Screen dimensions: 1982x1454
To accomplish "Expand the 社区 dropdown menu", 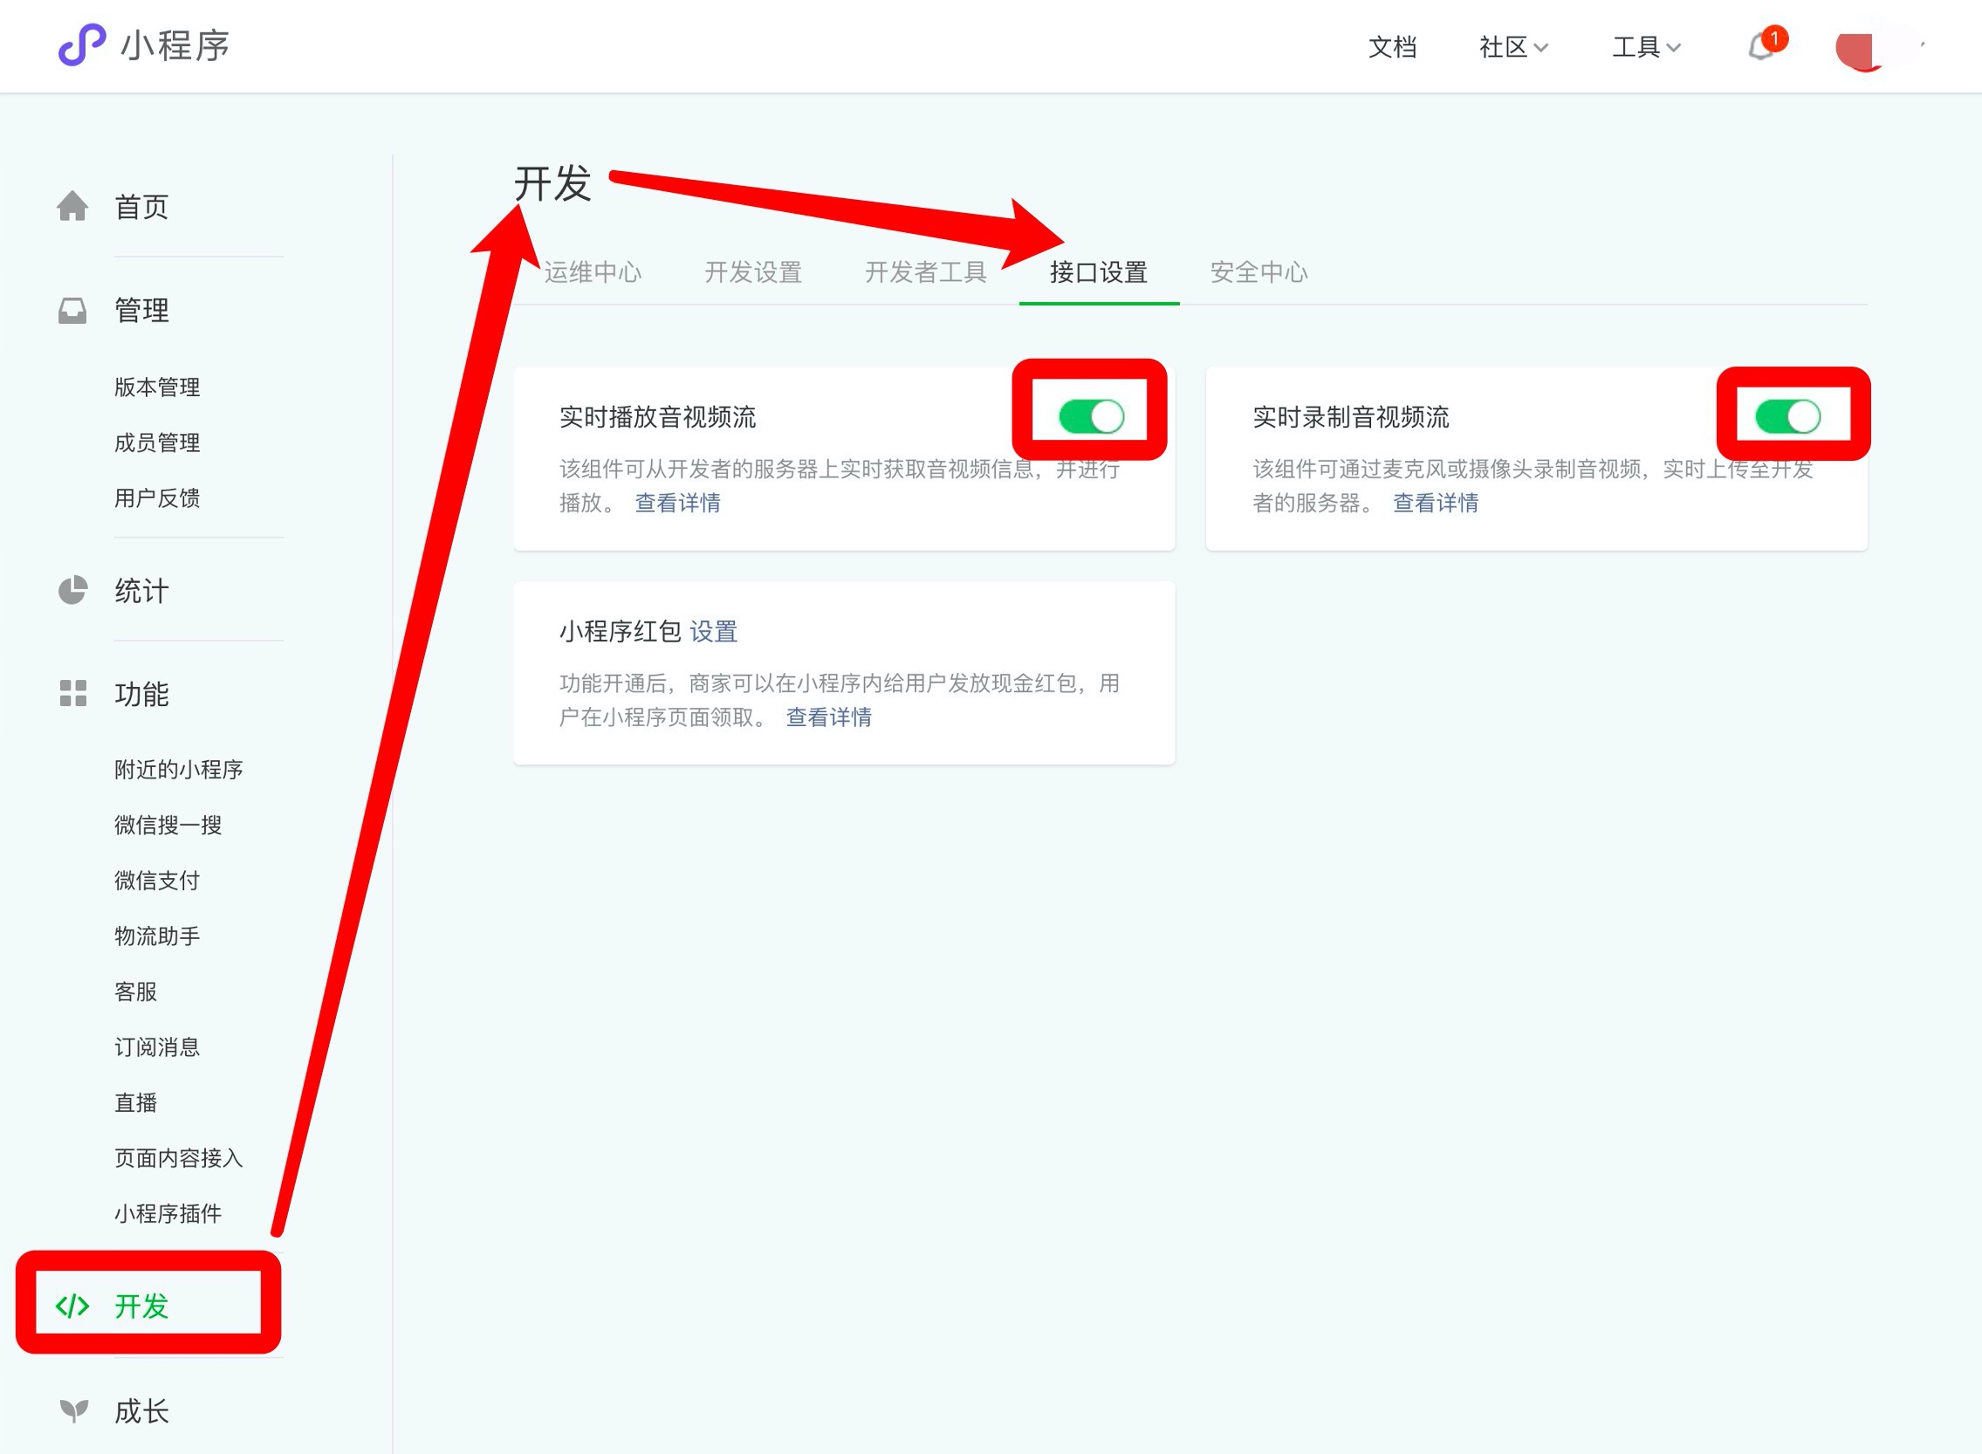I will tap(1513, 47).
